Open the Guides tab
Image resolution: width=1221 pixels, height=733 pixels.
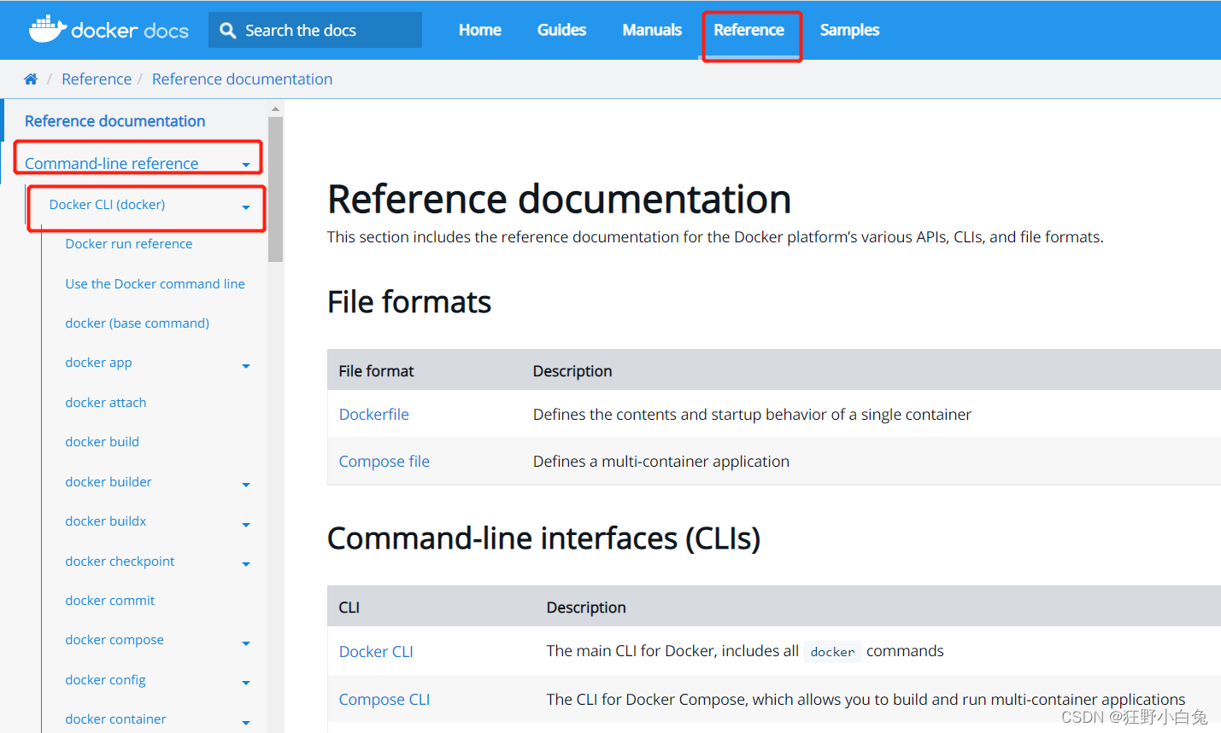[x=561, y=30]
